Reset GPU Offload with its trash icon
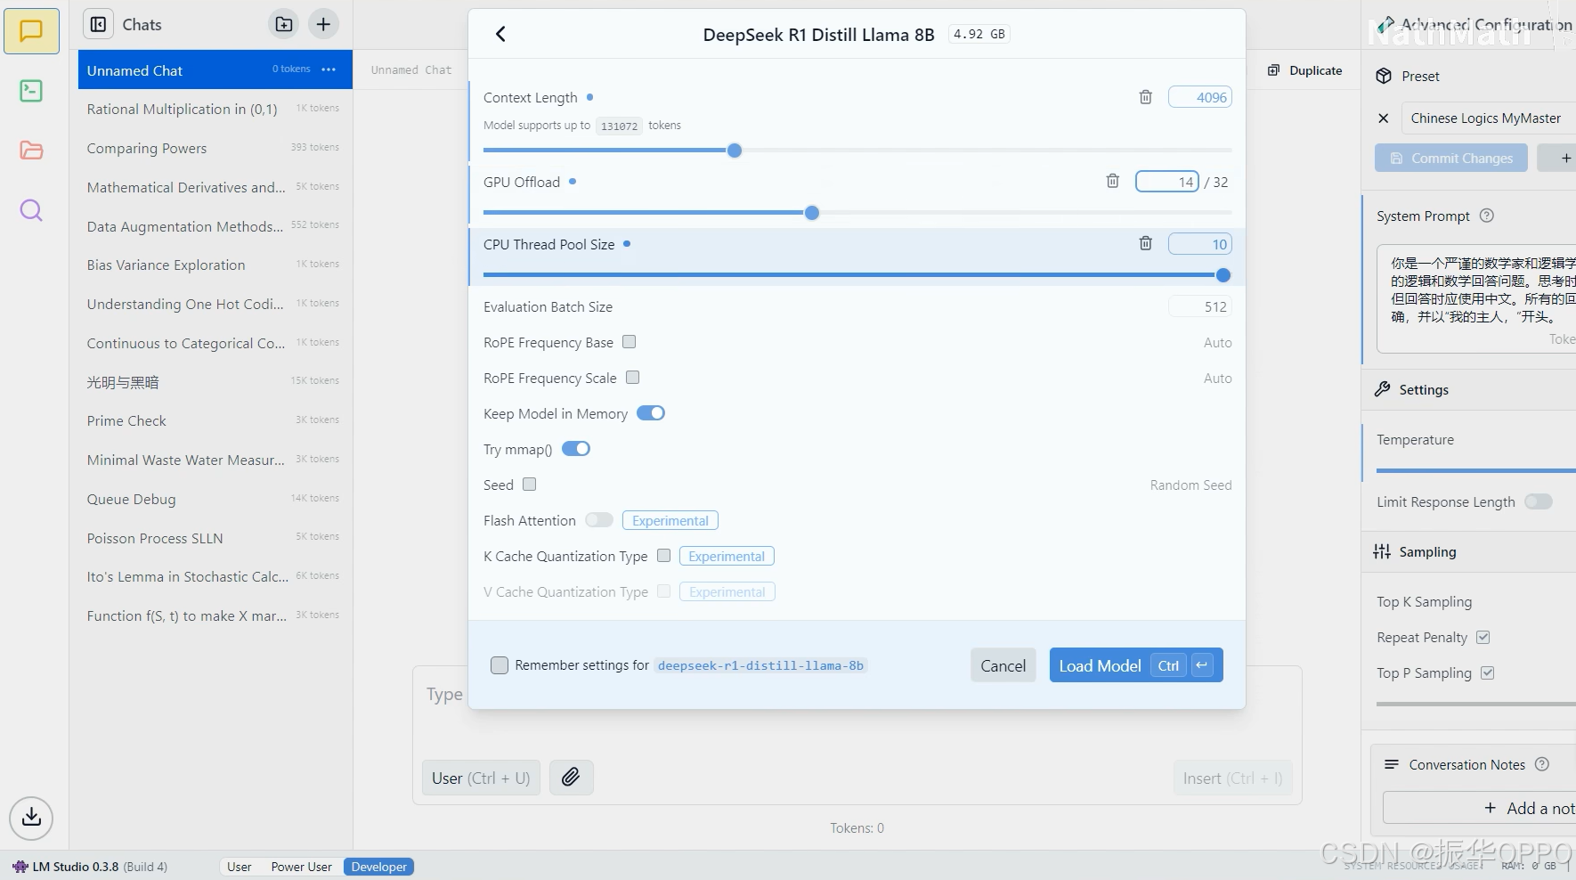1576x880 pixels. [x=1113, y=182]
